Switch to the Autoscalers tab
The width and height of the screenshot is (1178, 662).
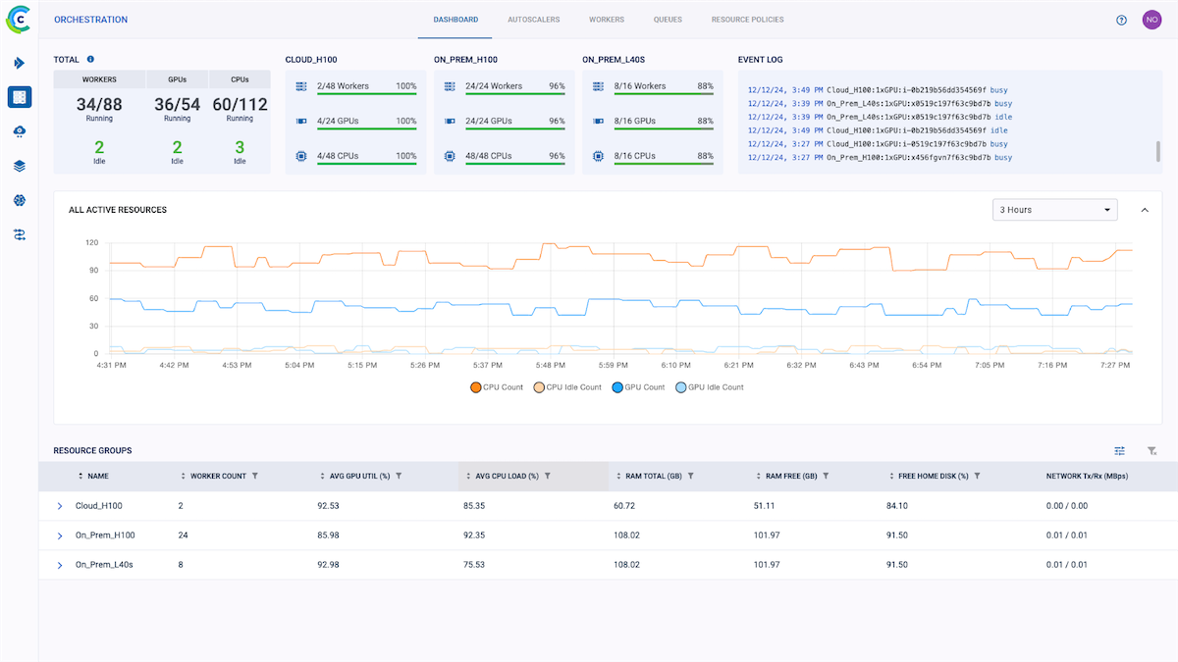(533, 20)
